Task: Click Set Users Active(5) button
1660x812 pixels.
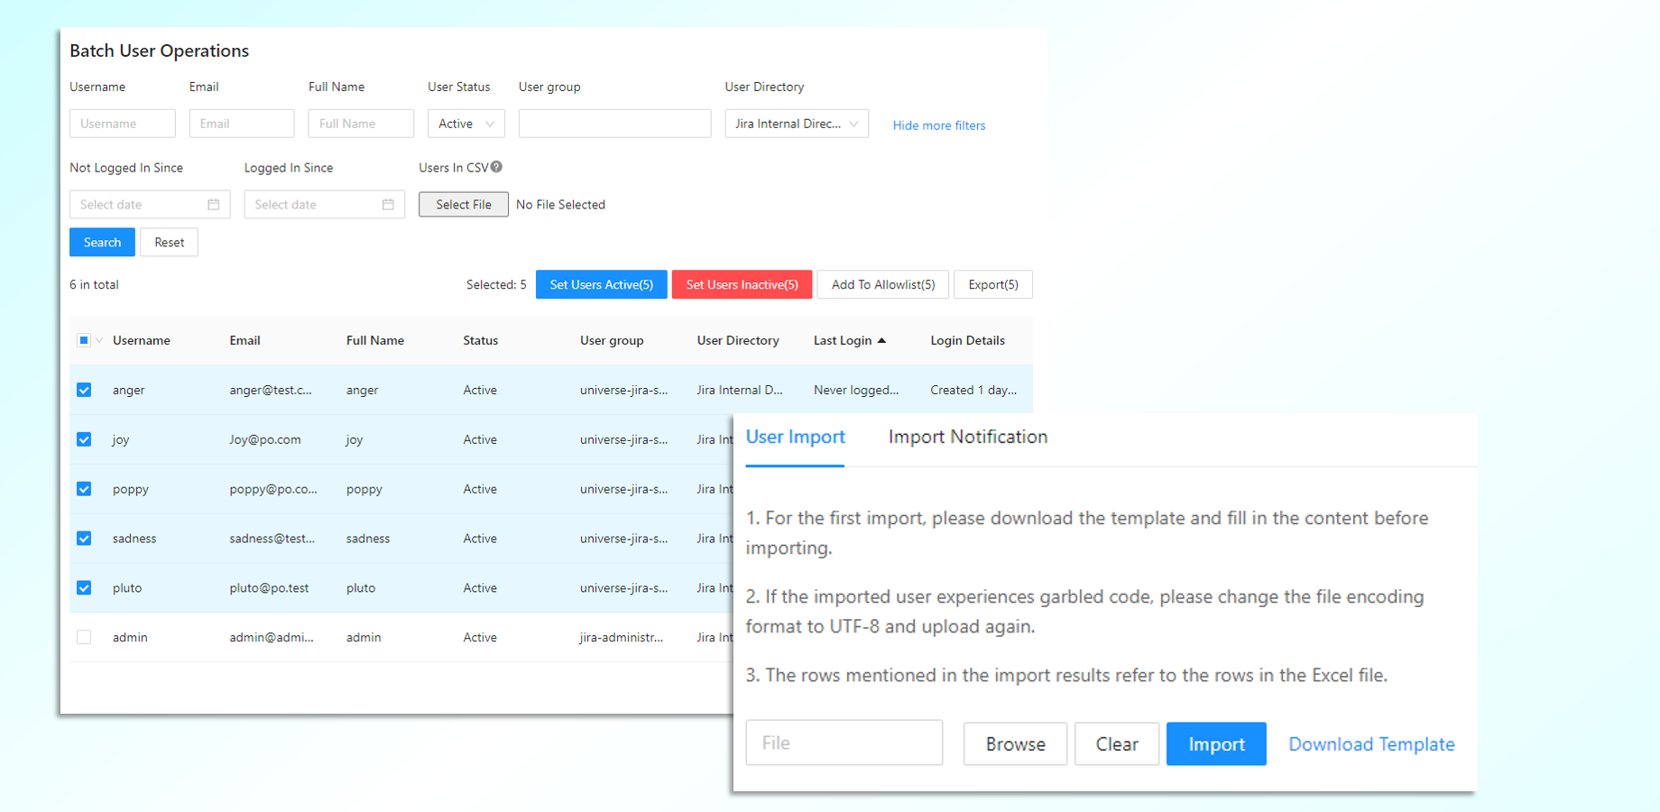Action: 602,284
